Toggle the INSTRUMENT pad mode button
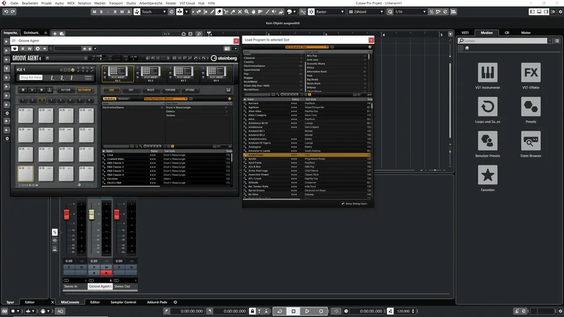This screenshot has width=564, height=317. (x=85, y=90)
